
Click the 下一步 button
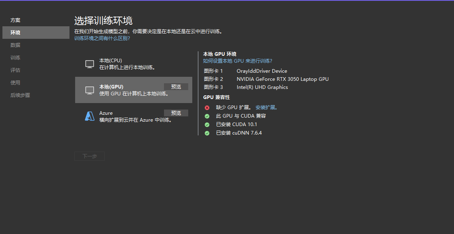(89, 156)
